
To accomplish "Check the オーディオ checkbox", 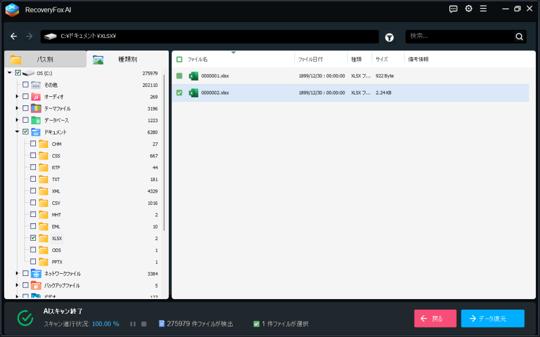I will pos(25,96).
